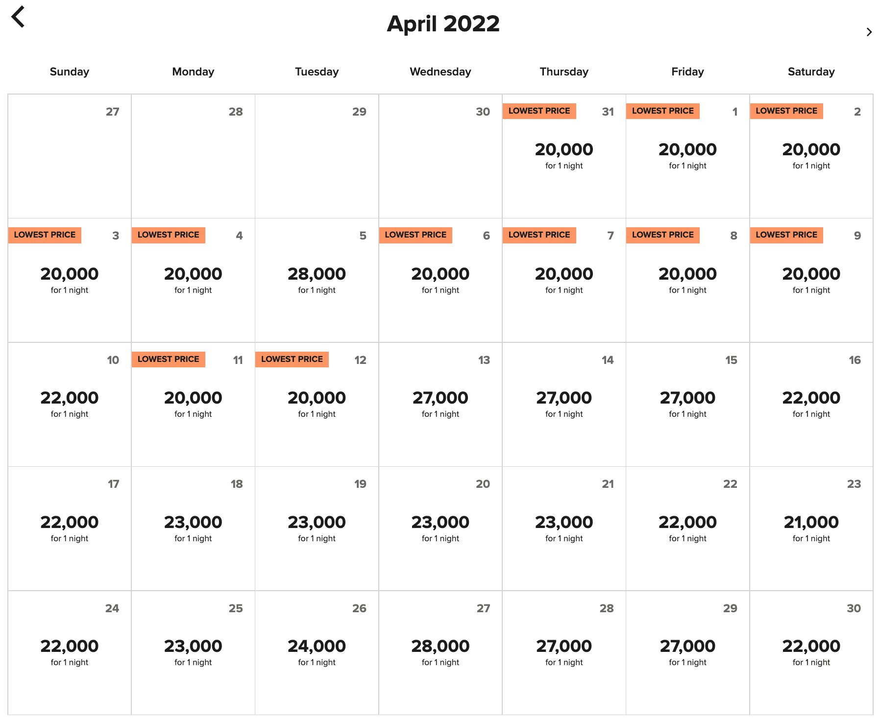Select empty March 28 date cell

coord(193,156)
